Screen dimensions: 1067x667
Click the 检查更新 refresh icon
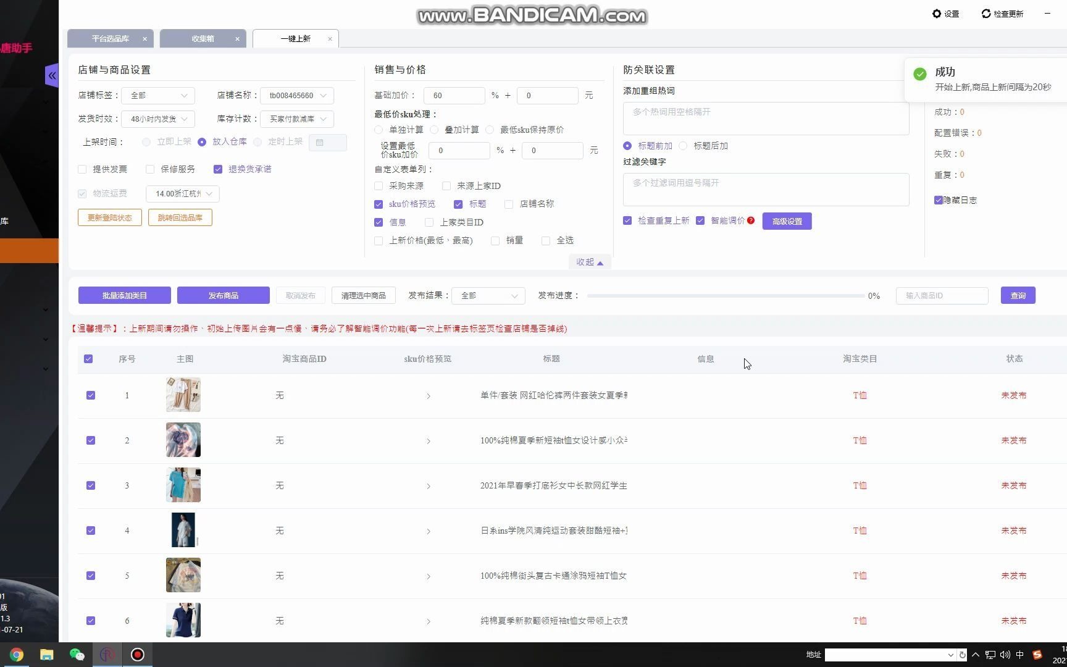coord(985,14)
